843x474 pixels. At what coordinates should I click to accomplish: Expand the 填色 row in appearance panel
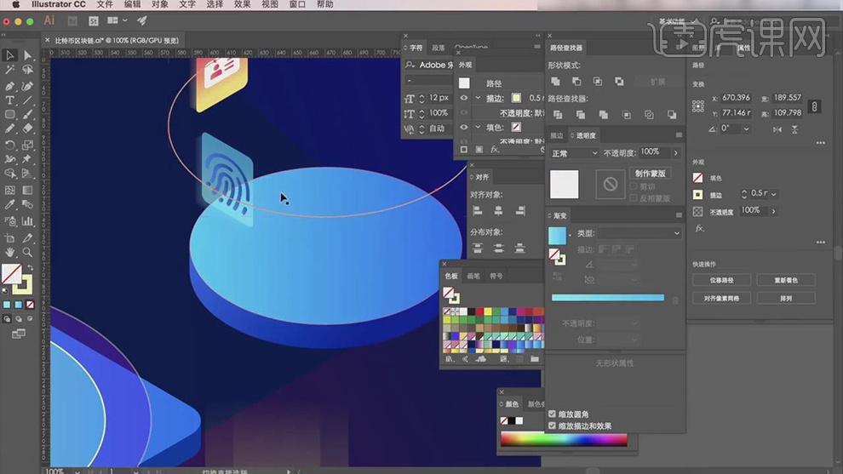tap(478, 127)
